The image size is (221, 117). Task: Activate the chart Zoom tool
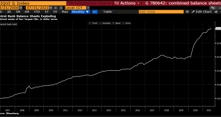[127, 23]
